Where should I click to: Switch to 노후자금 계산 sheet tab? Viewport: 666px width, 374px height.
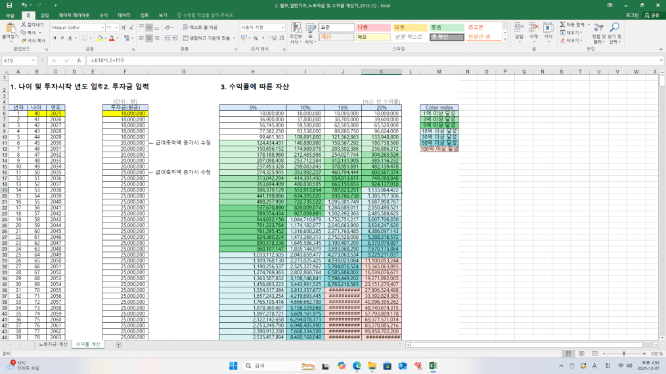(x=53, y=344)
